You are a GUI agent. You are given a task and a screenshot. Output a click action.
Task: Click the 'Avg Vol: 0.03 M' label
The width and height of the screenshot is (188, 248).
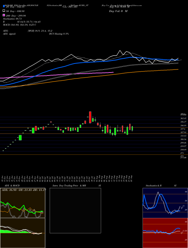(119, 7)
